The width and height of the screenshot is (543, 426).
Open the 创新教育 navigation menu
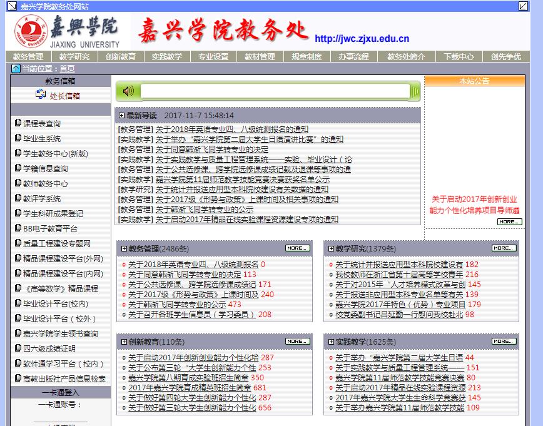(121, 56)
